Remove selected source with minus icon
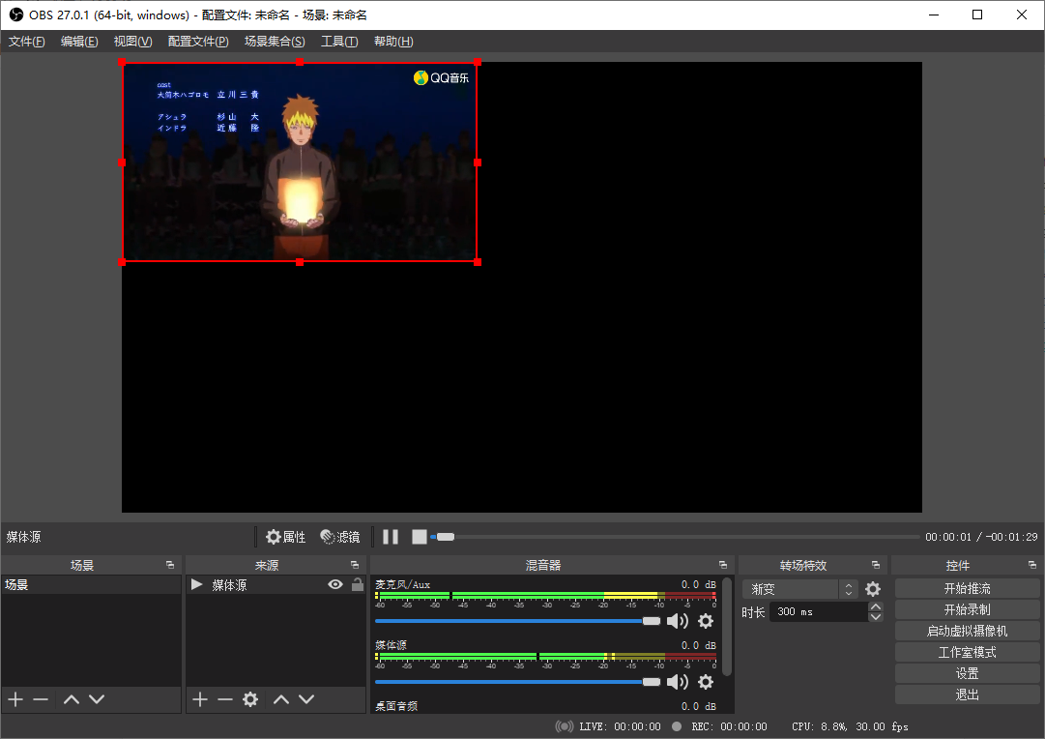Viewport: 1045px width, 739px height. click(225, 699)
